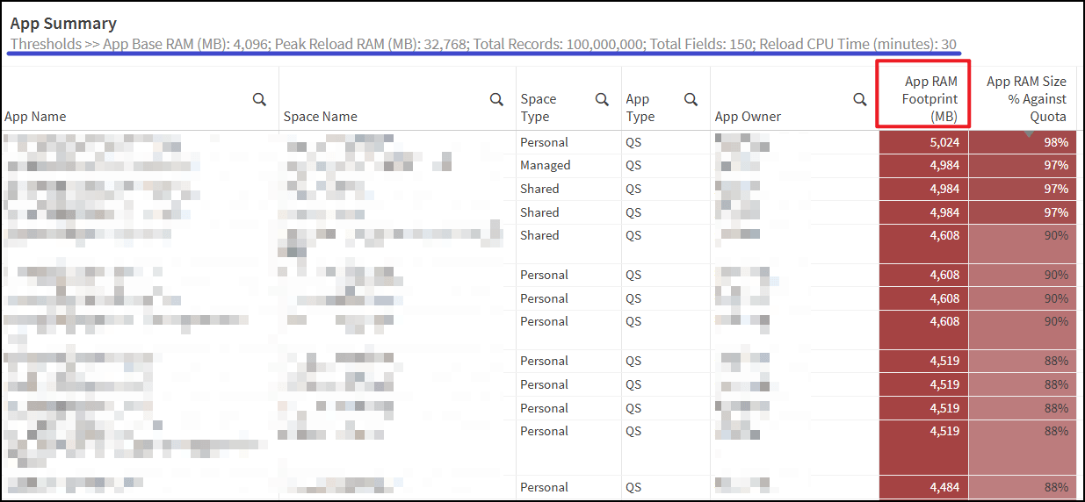Click the App Summary title

click(63, 24)
